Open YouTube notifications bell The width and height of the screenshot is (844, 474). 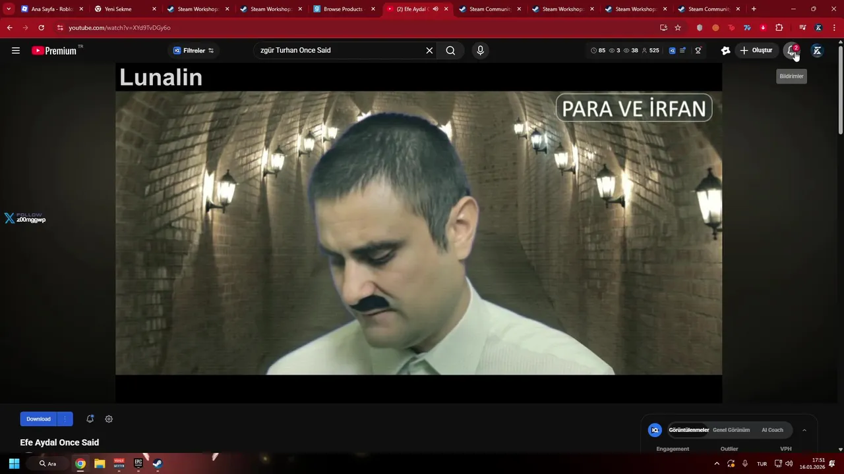pos(792,51)
